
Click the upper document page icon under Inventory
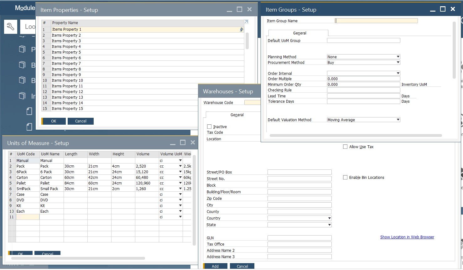[29, 111]
